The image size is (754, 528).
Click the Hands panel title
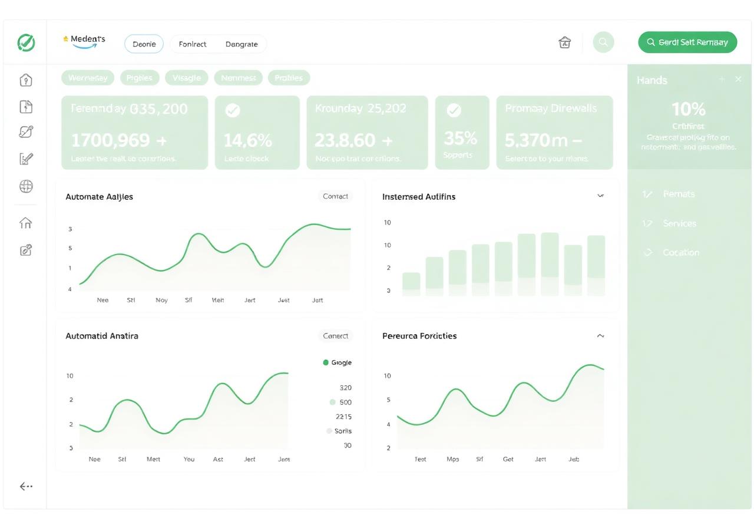pos(652,80)
